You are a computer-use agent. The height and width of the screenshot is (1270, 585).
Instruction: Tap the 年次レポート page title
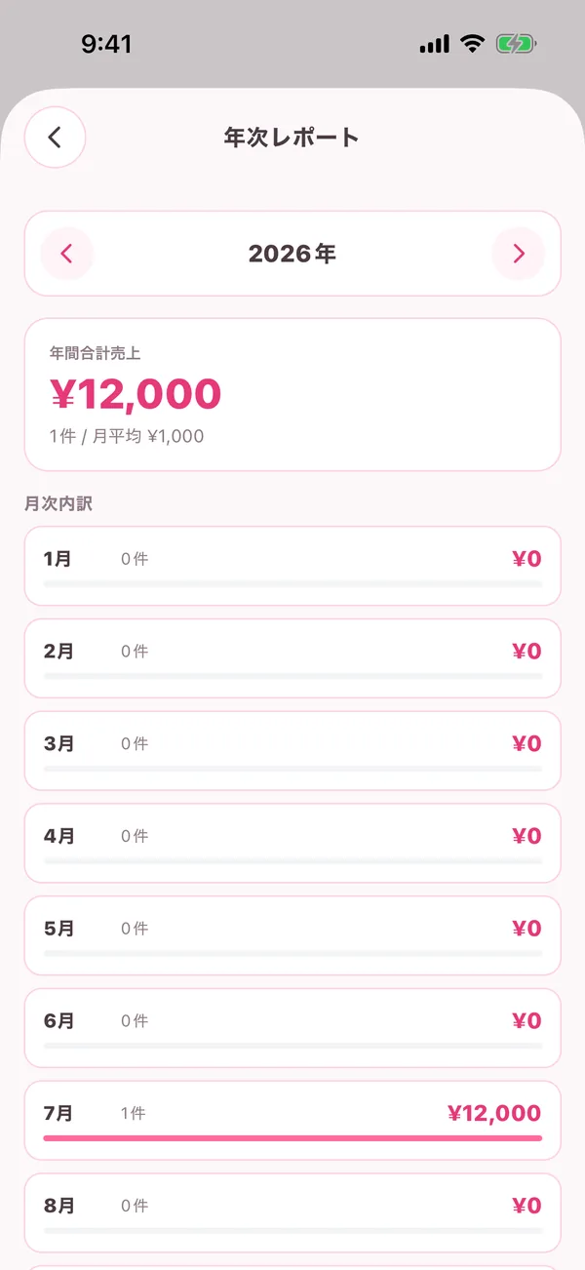[x=292, y=138]
